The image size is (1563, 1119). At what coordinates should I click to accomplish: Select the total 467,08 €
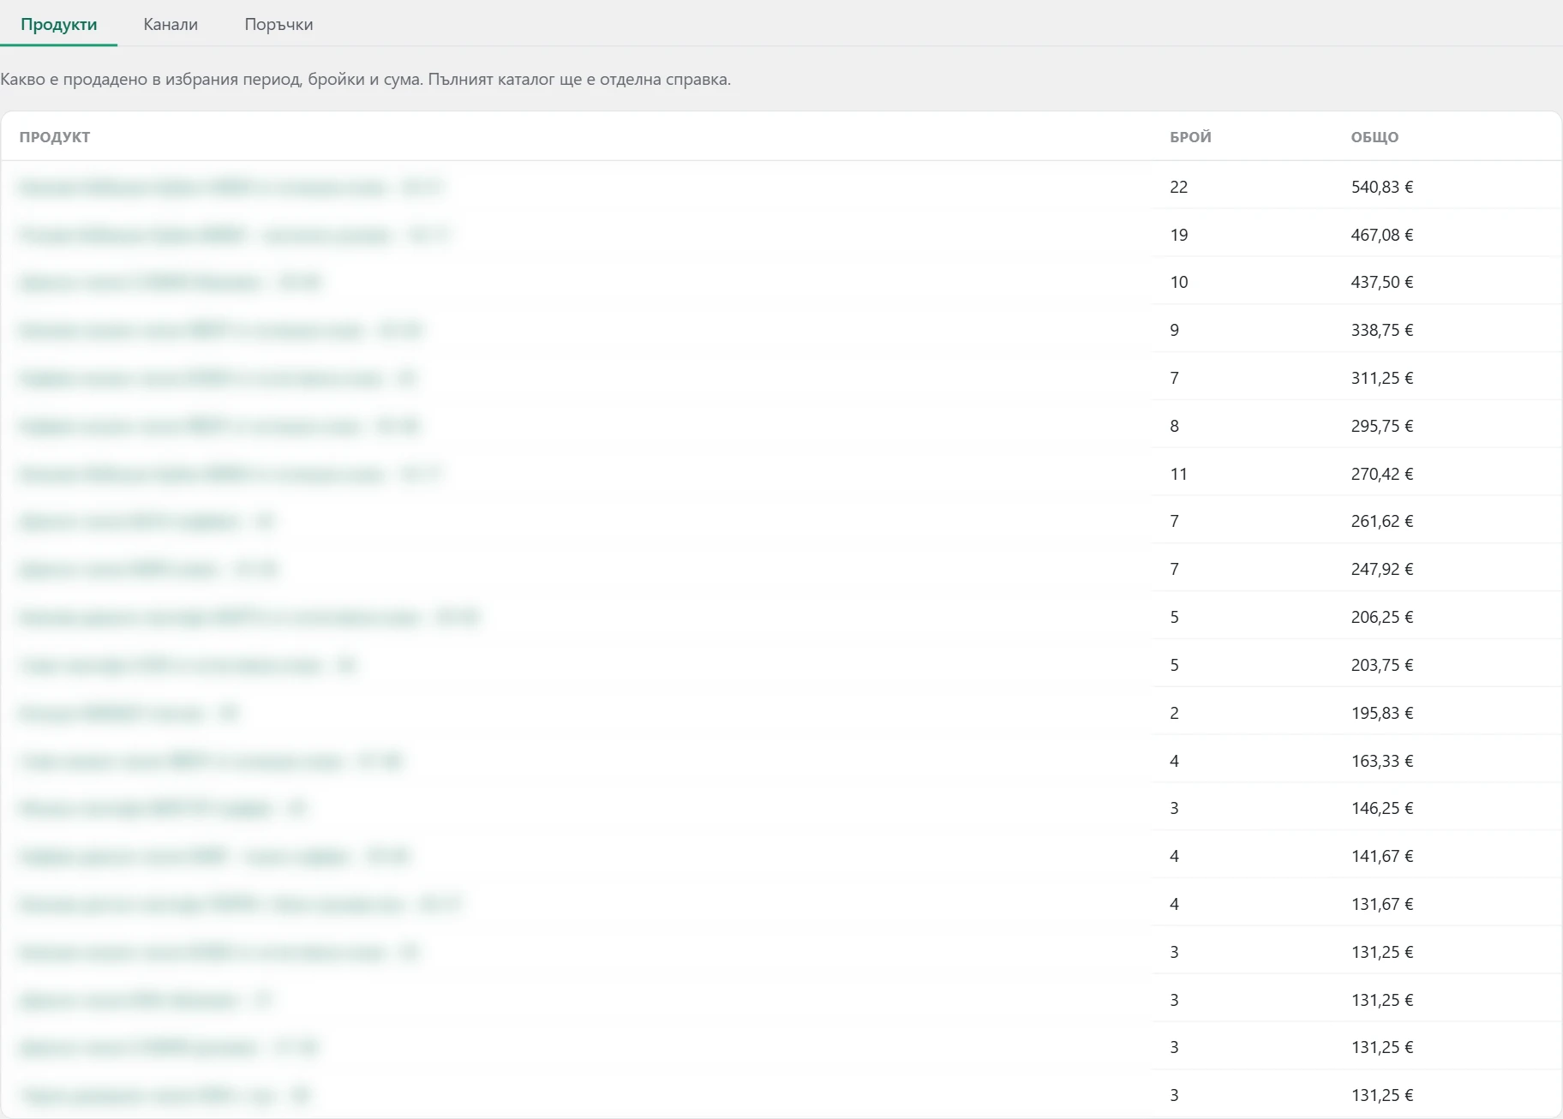pyautogui.click(x=1382, y=235)
